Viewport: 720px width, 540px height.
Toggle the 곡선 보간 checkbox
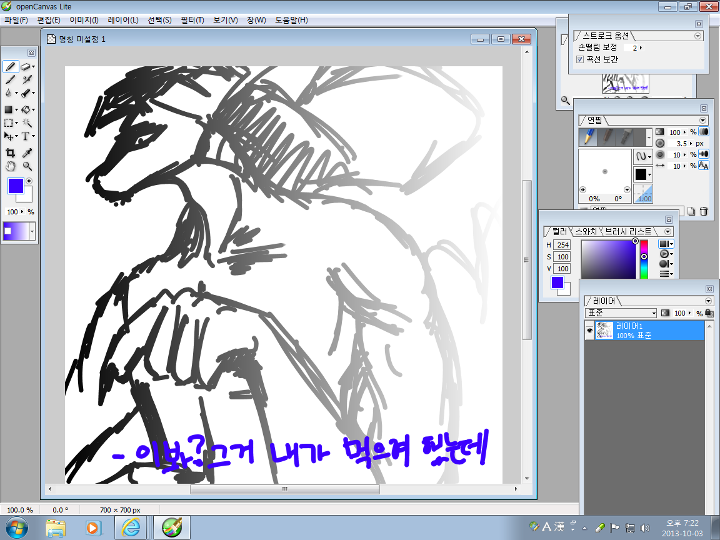pyautogui.click(x=580, y=59)
